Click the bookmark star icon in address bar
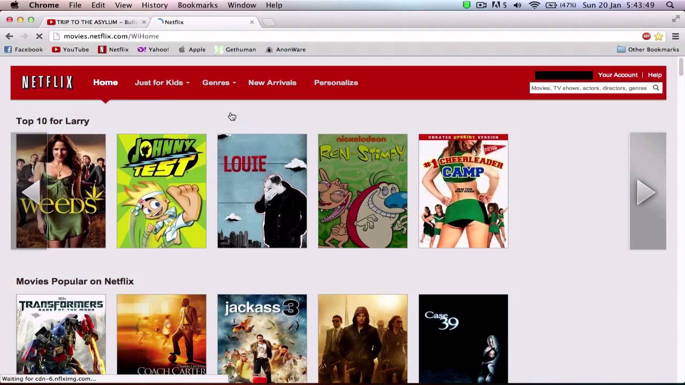The image size is (685, 385). click(659, 36)
